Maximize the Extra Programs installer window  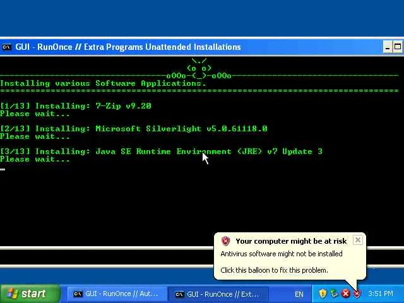[398, 47]
